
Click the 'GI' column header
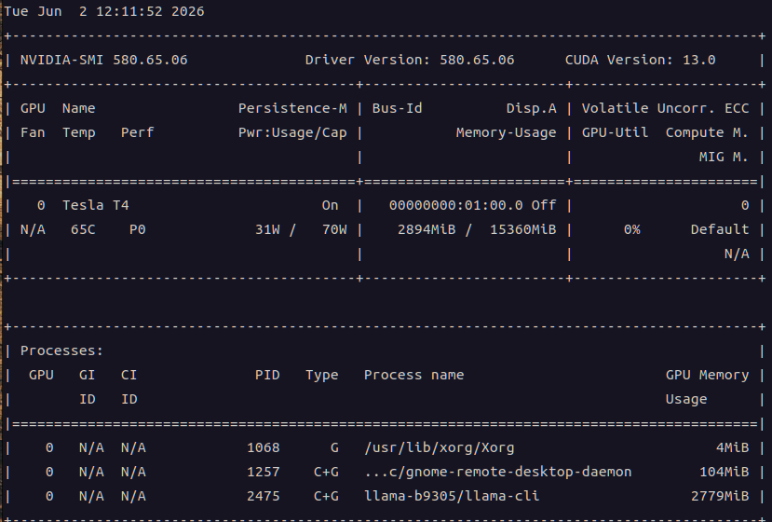(88, 375)
